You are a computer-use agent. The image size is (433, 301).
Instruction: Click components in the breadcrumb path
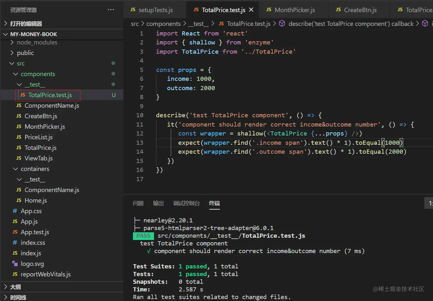[x=163, y=24]
